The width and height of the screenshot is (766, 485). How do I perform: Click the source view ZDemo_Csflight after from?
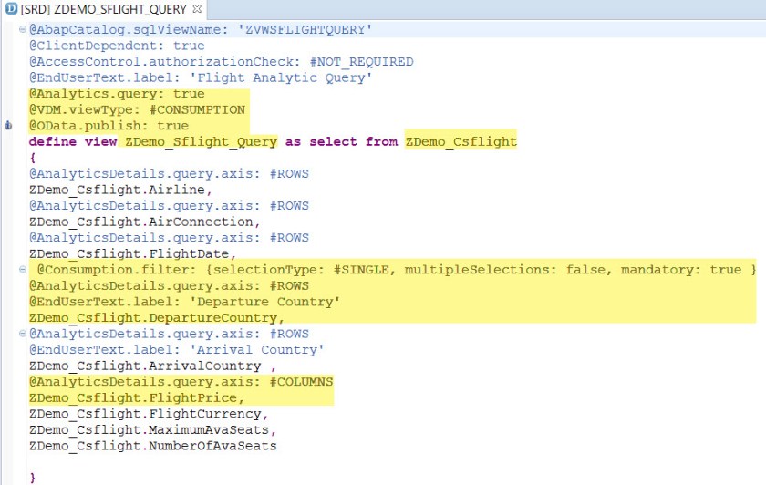click(461, 141)
